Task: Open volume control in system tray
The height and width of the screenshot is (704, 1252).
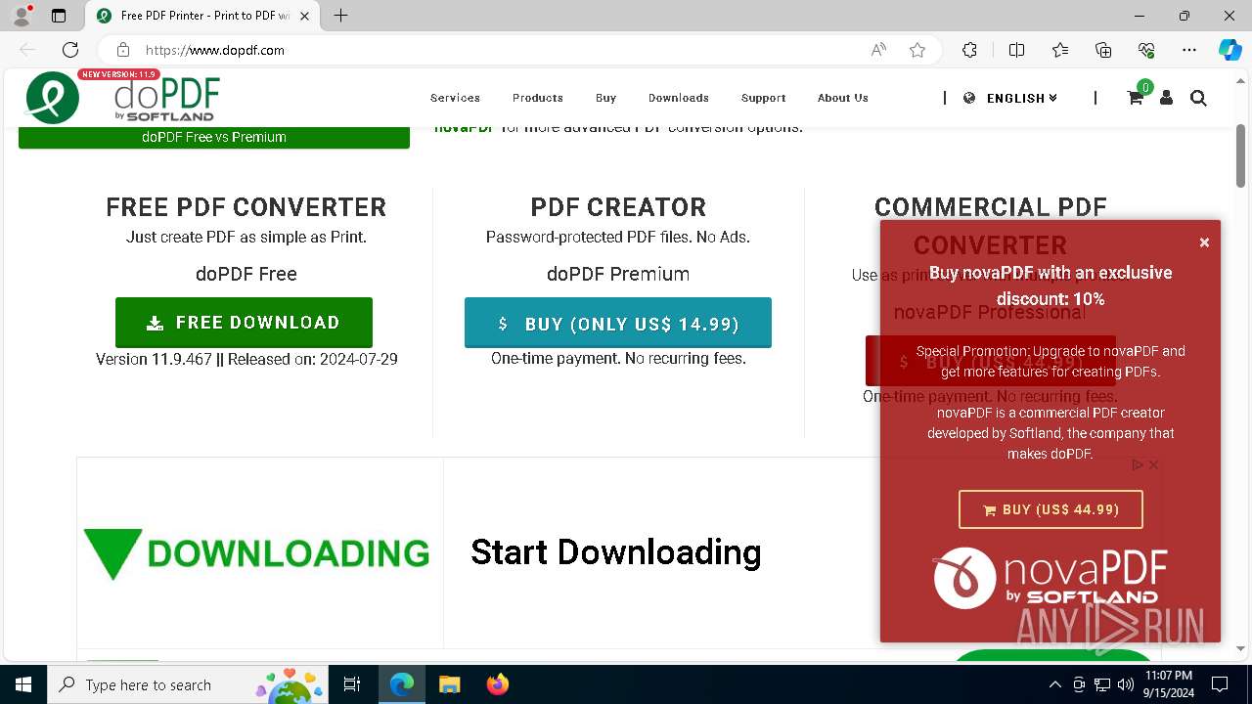Action: point(1125,684)
